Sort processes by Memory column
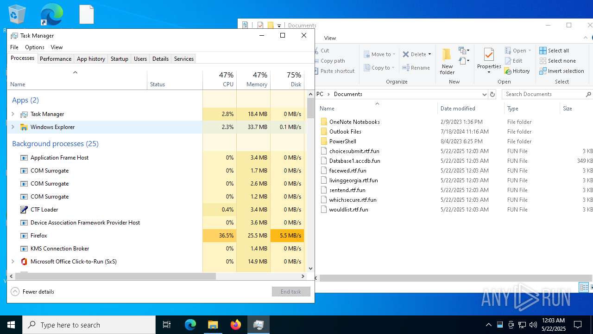The image size is (593, 334). pyautogui.click(x=253, y=79)
